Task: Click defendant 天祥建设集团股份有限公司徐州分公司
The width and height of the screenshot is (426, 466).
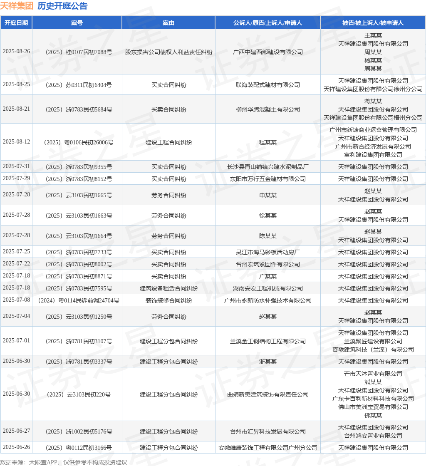Action: pos(373,89)
